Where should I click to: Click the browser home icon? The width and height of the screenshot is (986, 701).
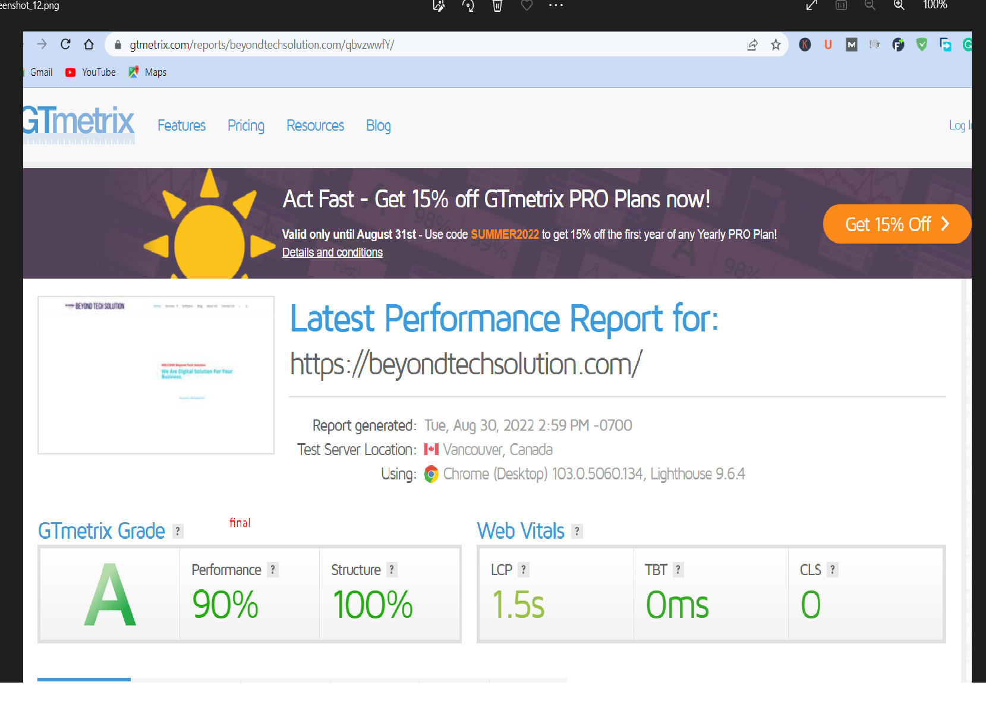(x=89, y=45)
